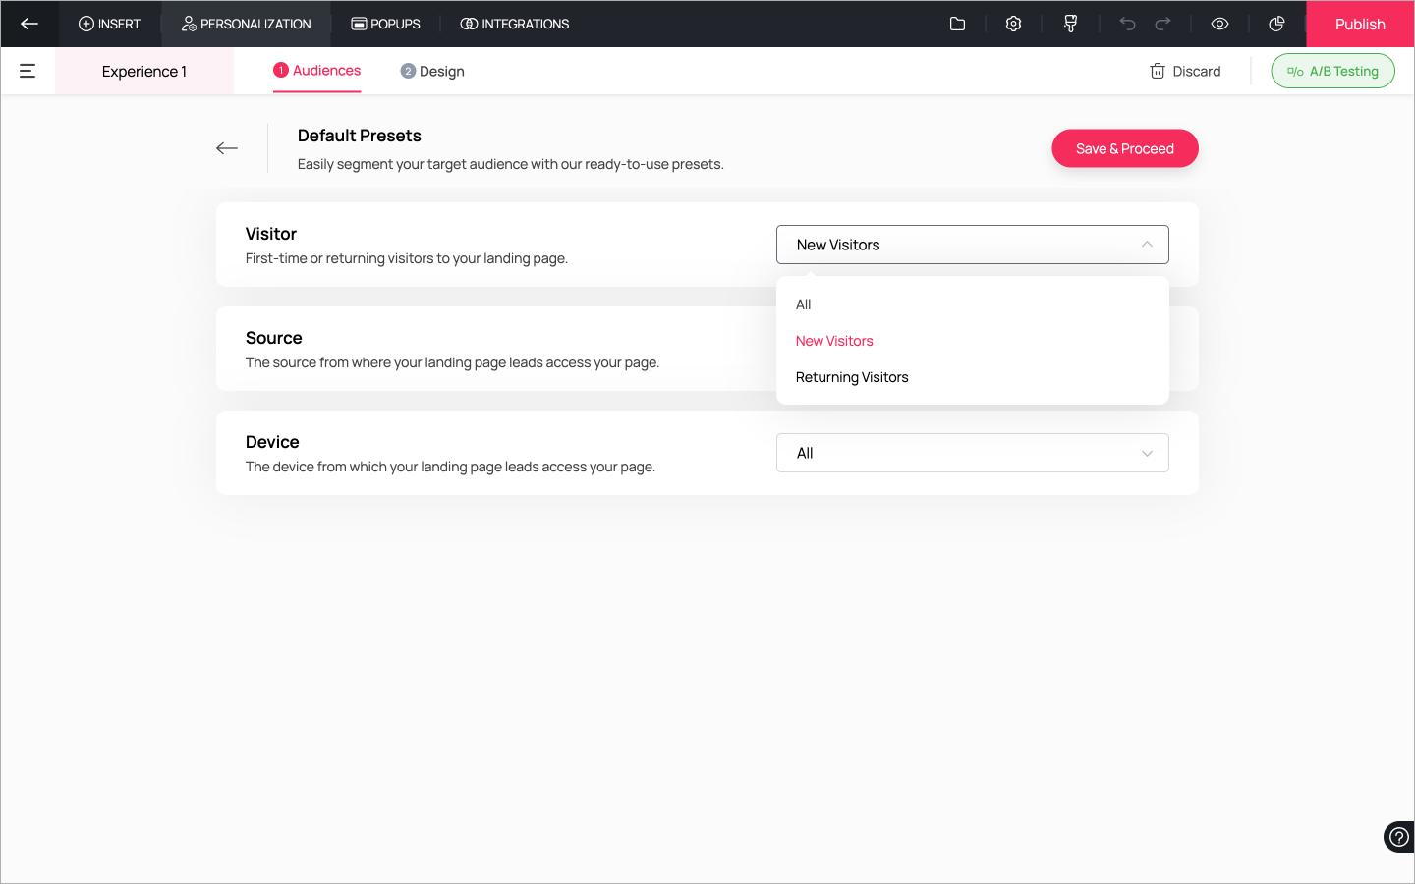Open the help question mark icon
The height and width of the screenshot is (884, 1415).
coord(1398,837)
